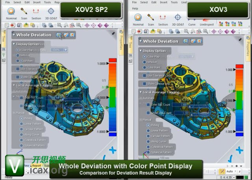Select Color Map radio in XOV3 window
252x180 pixels.
click(x=145, y=57)
